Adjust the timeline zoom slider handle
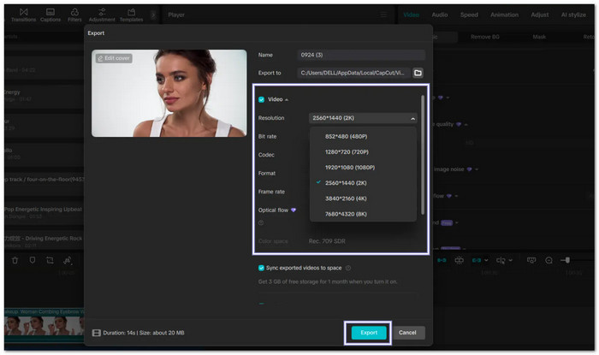This screenshot has width=599, height=355. (x=567, y=260)
